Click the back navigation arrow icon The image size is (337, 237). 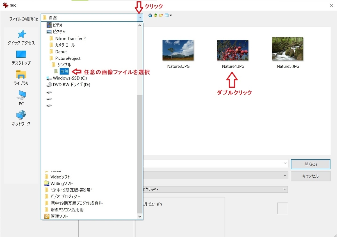click(150, 15)
